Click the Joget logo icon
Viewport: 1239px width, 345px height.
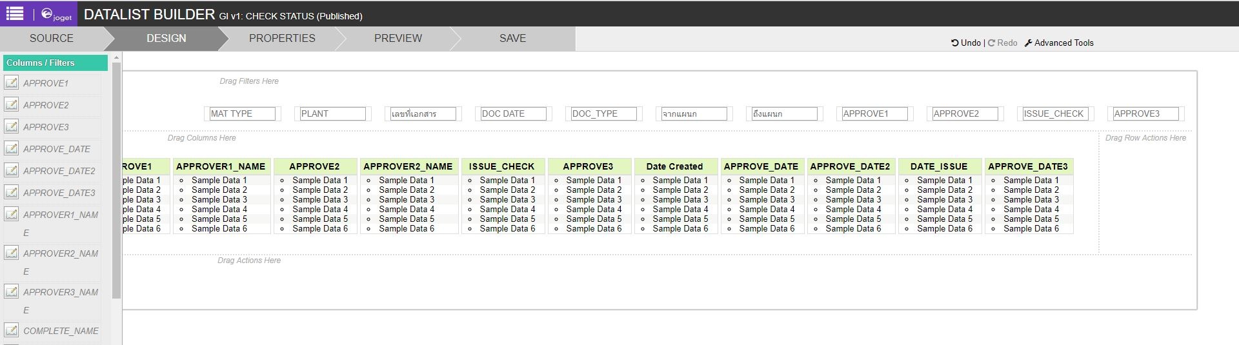(47, 14)
